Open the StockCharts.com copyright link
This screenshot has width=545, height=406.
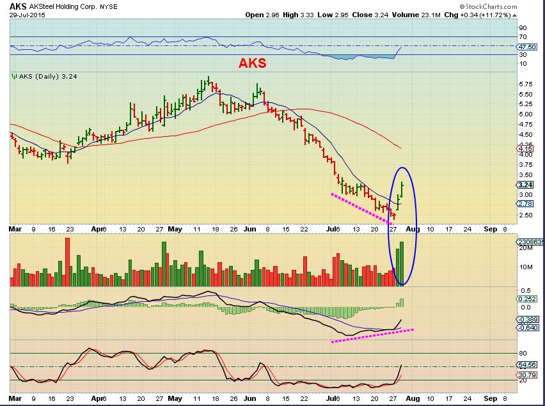488,6
